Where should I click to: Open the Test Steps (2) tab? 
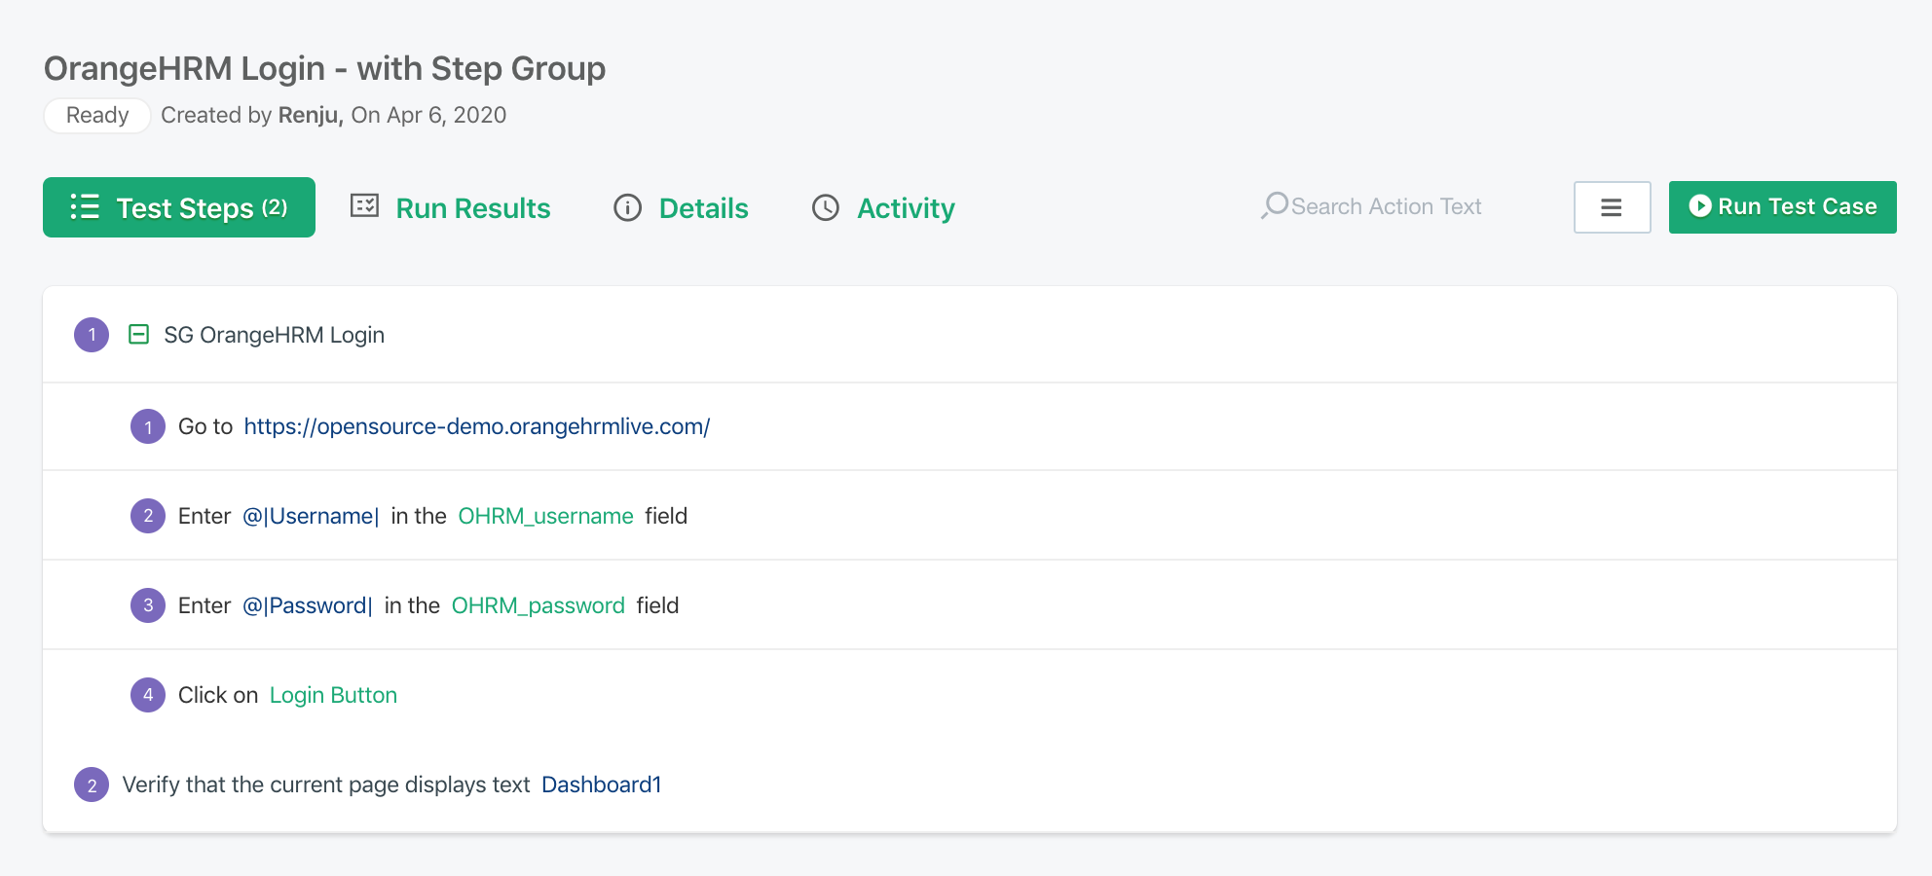click(179, 207)
